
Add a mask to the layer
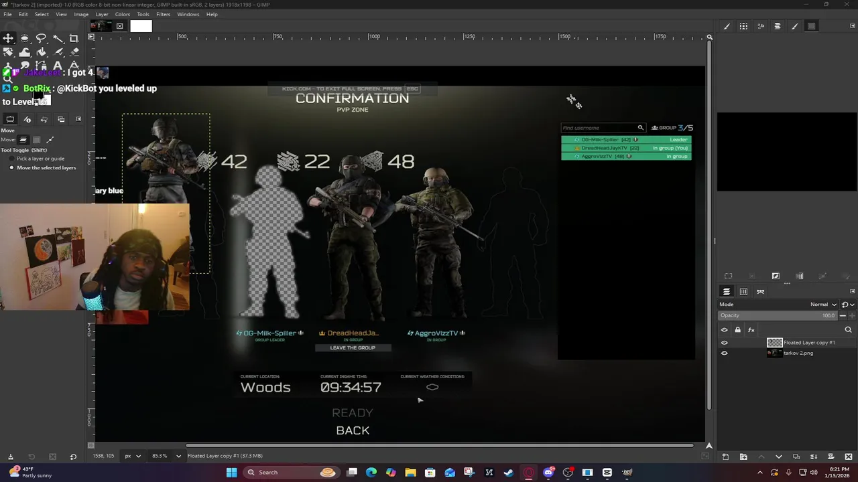[x=831, y=457]
